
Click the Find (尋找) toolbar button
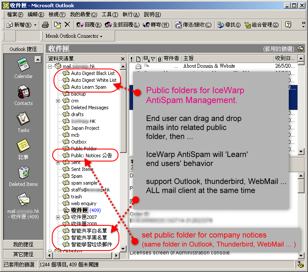click(229, 25)
